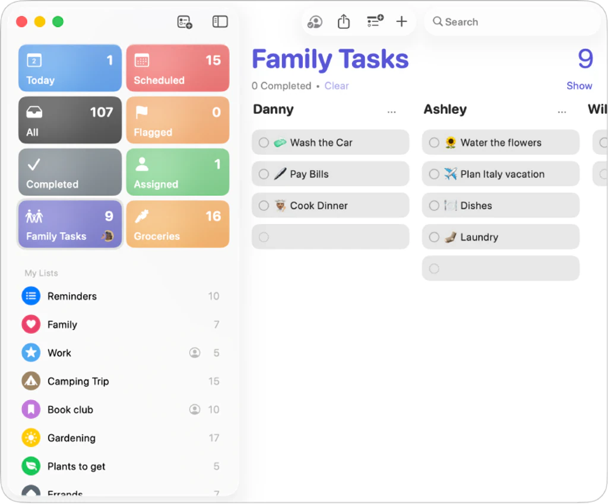Click the Ashley column heading
Viewport: 608px width, 504px height.
445,110
